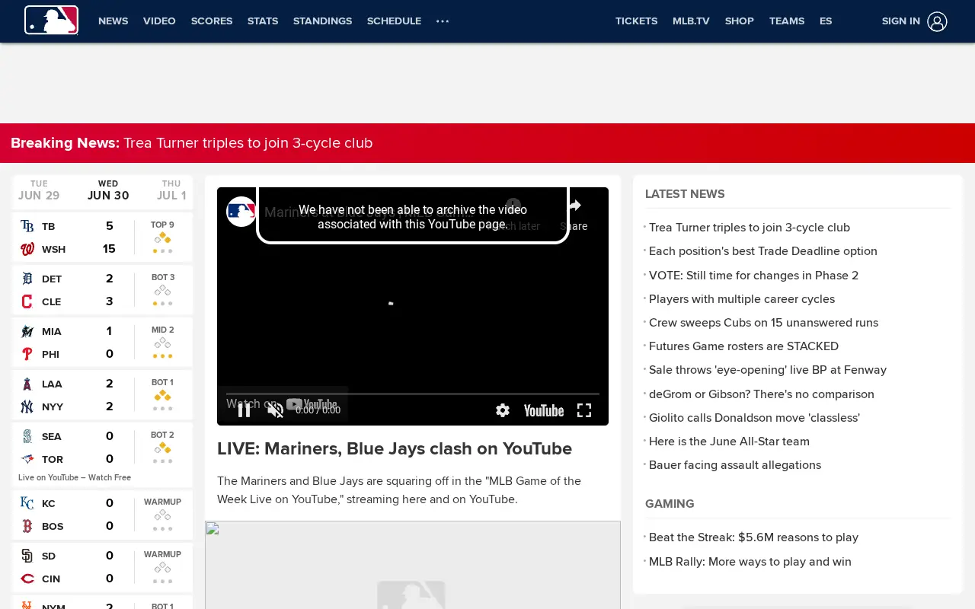975x609 pixels.
Task: Open the LIVE Mariners, Blue Jays headline
Action: coord(395,449)
